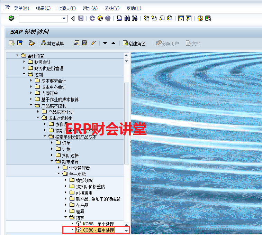The height and width of the screenshot is (235, 262).
Task: Open the 编辑(E) menu
Action: point(43,8)
